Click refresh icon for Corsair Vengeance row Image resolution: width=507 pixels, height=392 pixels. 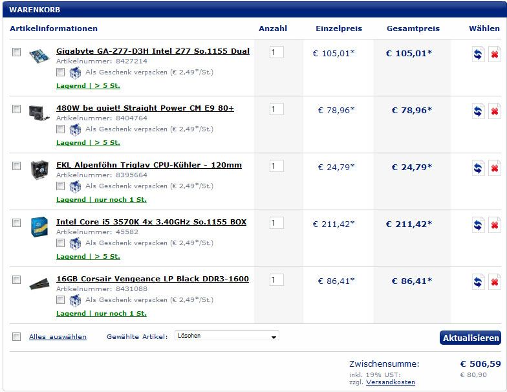[478, 282]
